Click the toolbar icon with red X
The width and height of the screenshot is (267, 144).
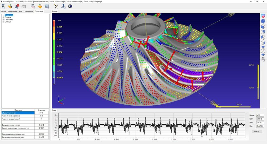click(x=17, y=6)
